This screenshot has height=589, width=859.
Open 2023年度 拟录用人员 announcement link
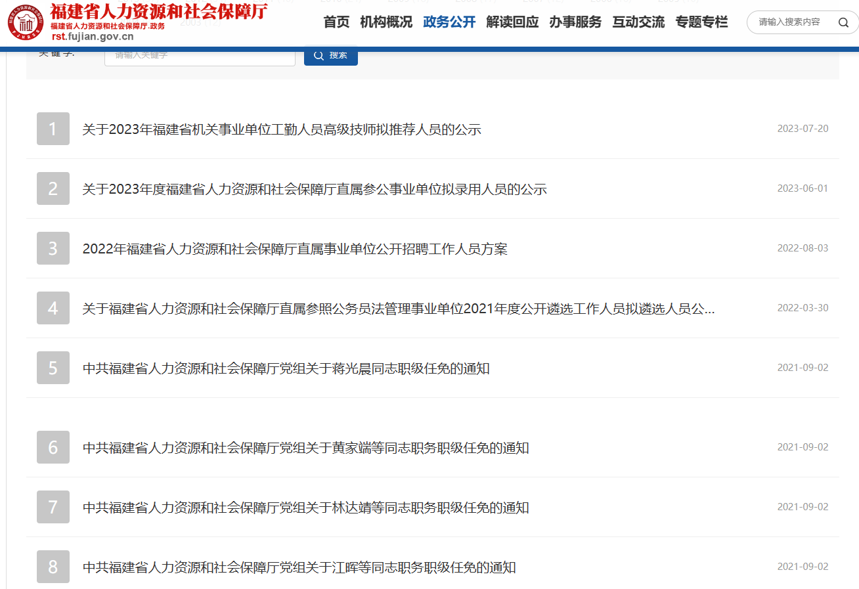coord(314,190)
